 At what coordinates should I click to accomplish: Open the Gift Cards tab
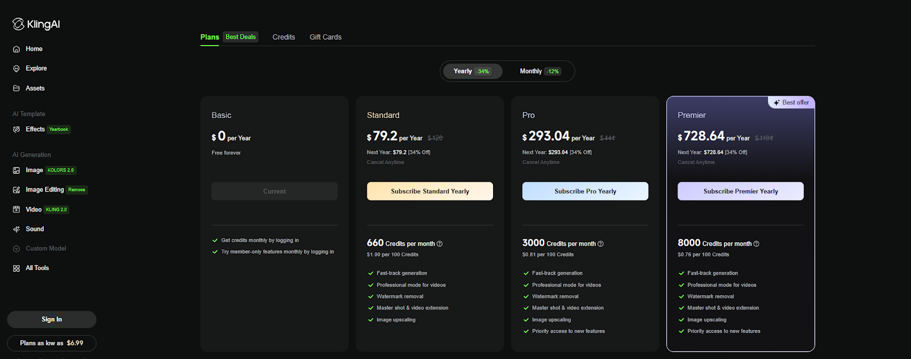pos(326,37)
